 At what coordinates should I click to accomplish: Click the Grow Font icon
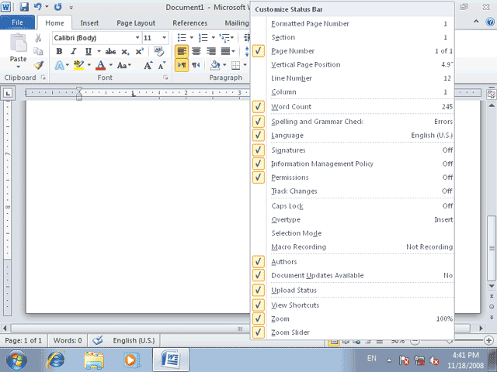pos(148,65)
